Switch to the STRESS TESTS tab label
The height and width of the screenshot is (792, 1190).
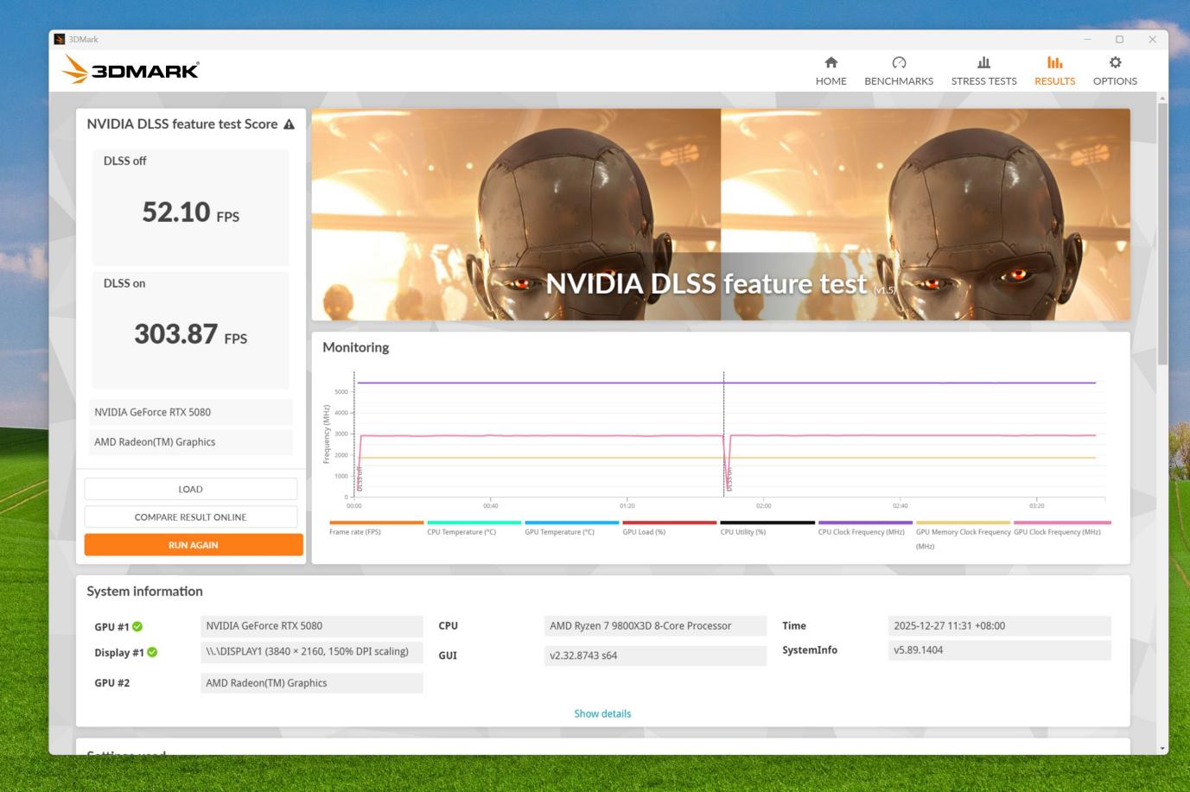983,81
